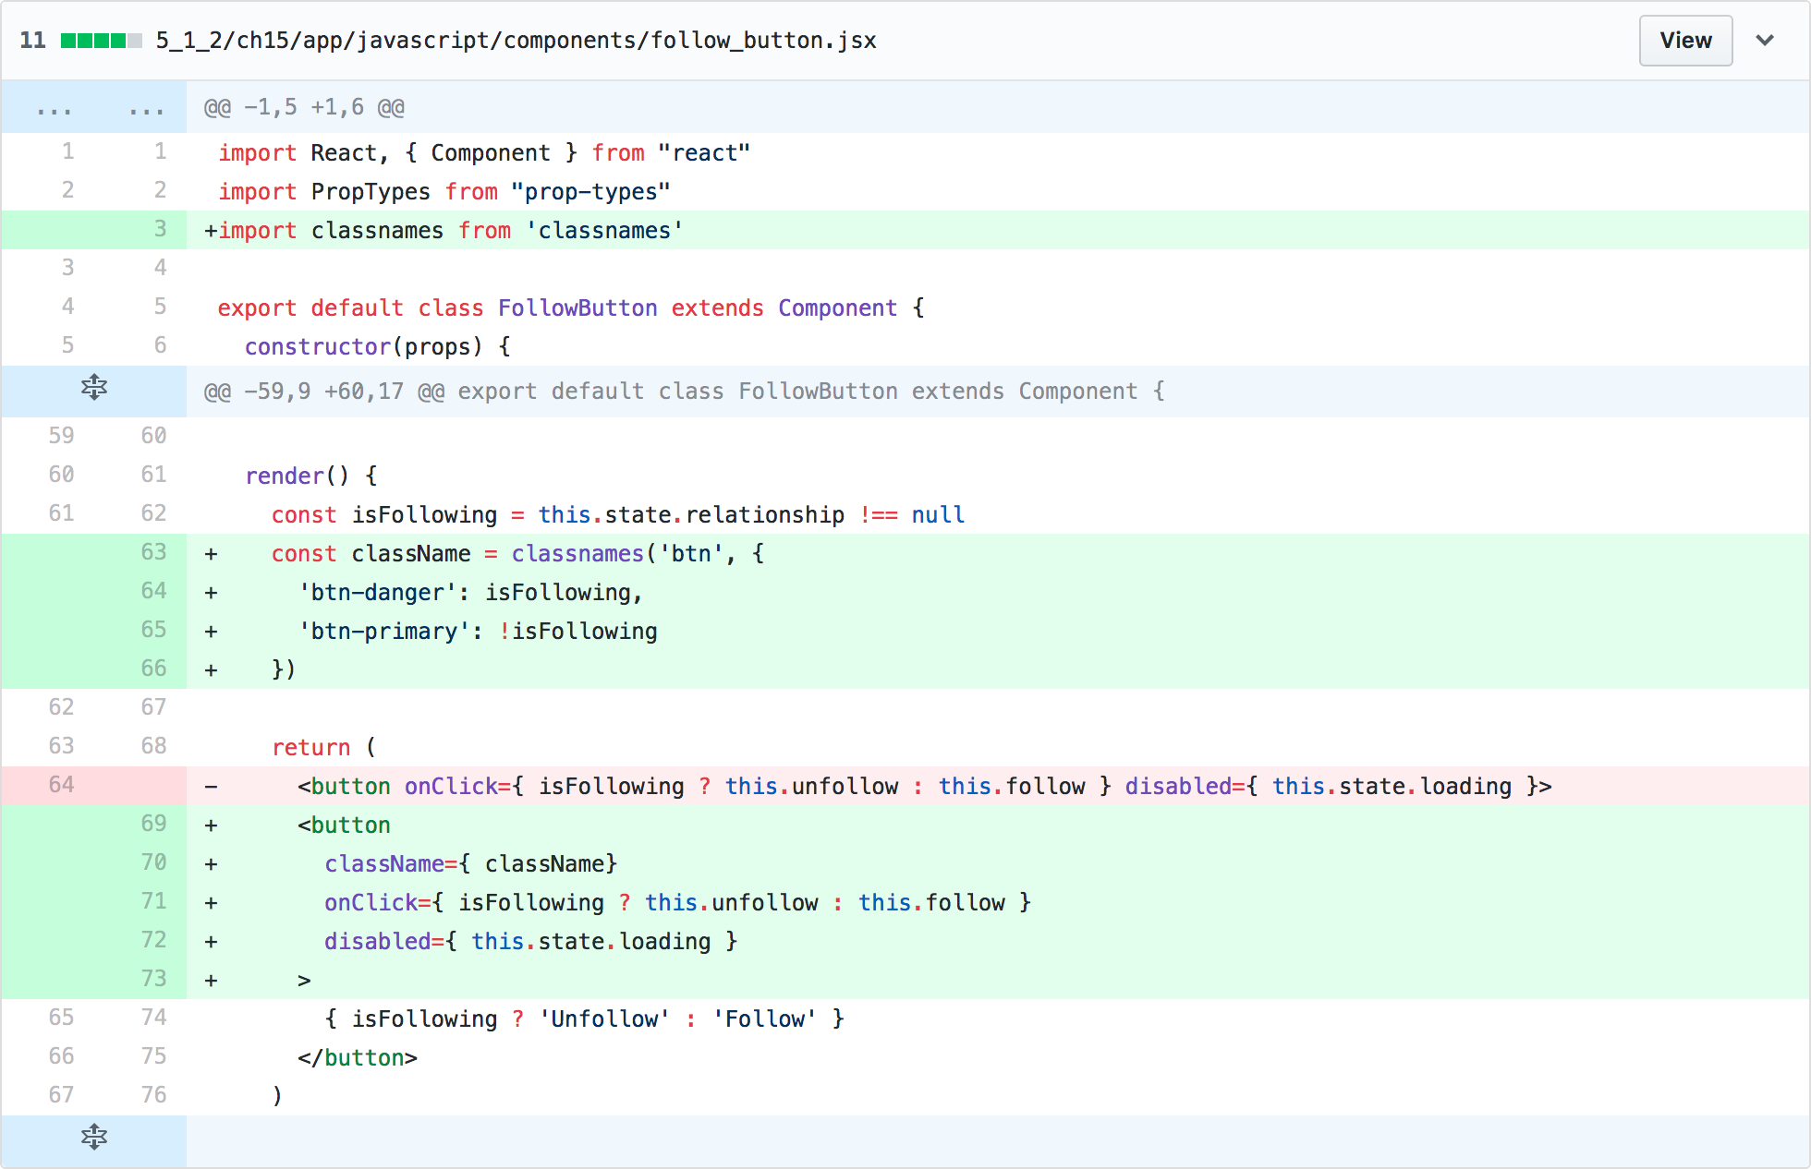Viewport: 1811px width, 1169px height.
Task: Click new line number 76
Action: click(x=153, y=1095)
